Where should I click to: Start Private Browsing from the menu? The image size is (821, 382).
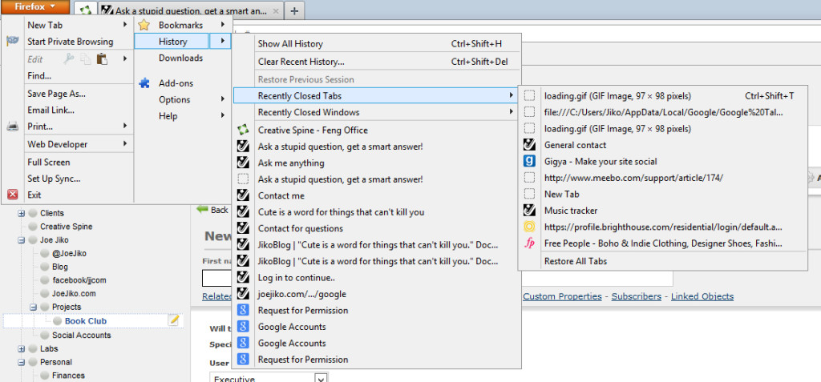(71, 42)
